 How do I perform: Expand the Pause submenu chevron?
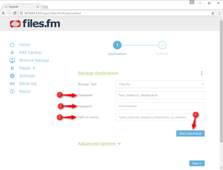(x=34, y=68)
